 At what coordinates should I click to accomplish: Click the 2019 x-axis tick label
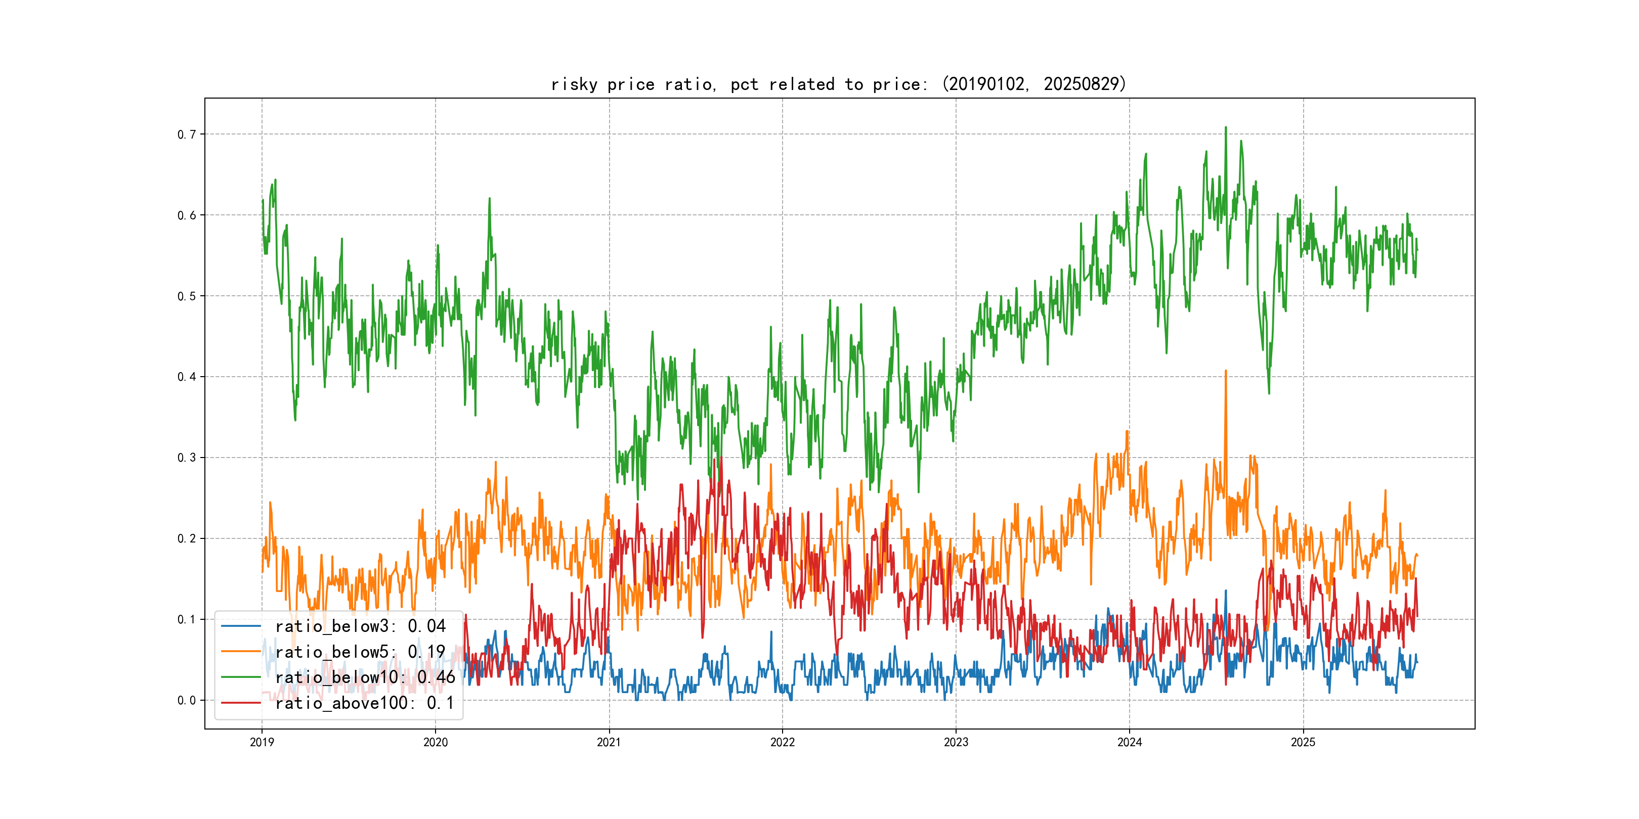click(x=262, y=742)
